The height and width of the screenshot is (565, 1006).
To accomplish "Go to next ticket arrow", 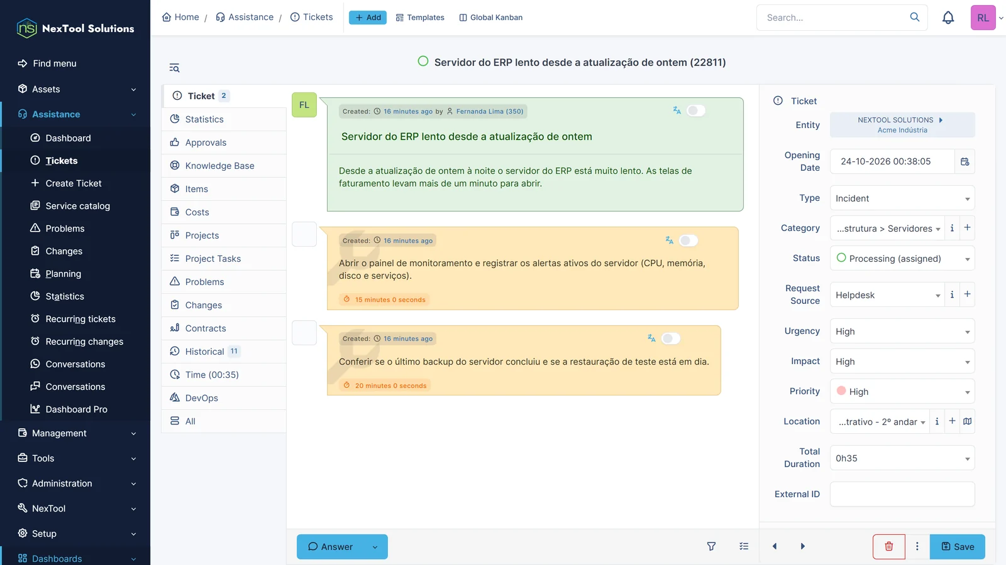I will click(803, 546).
